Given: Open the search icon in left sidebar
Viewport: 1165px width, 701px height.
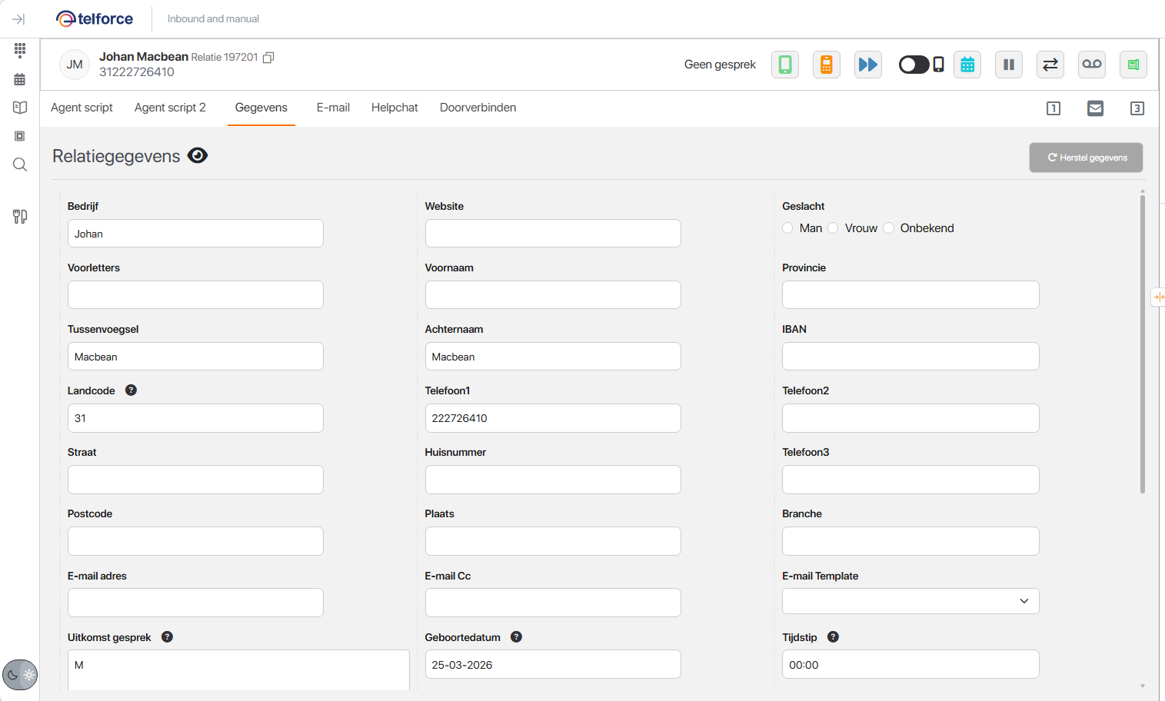Looking at the screenshot, I should tap(20, 164).
